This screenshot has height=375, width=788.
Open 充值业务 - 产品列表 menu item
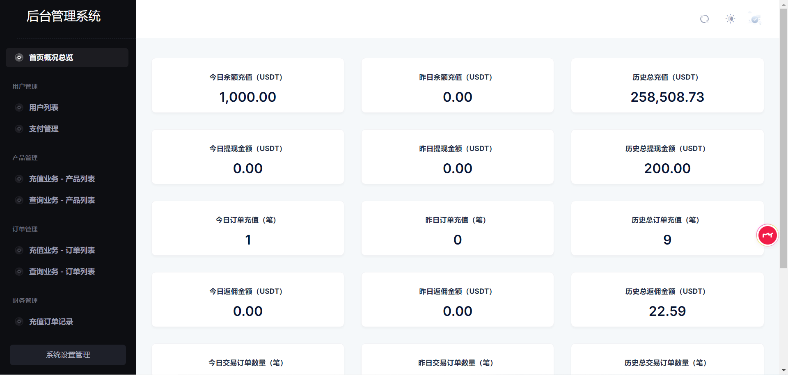point(62,179)
